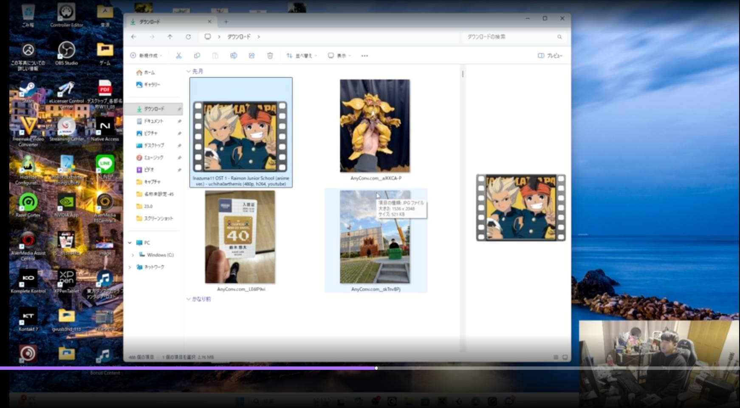This screenshot has width=740, height=408.
Task: Expand the ネットワーク tree node
Action: [130, 267]
